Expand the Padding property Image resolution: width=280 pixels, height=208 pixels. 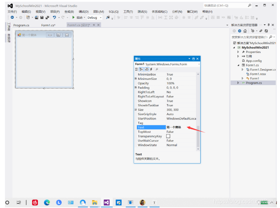click(135, 88)
